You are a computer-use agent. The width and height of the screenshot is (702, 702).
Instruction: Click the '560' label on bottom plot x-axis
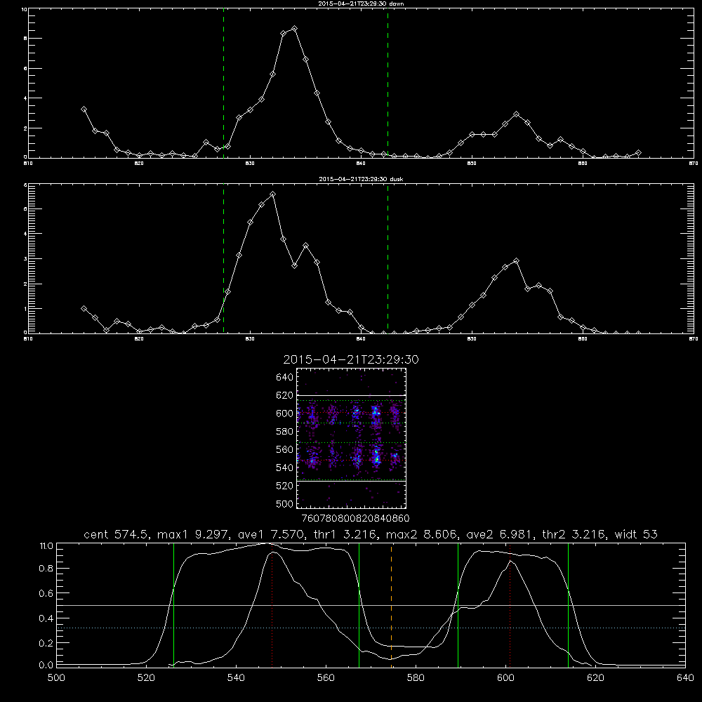(326, 678)
